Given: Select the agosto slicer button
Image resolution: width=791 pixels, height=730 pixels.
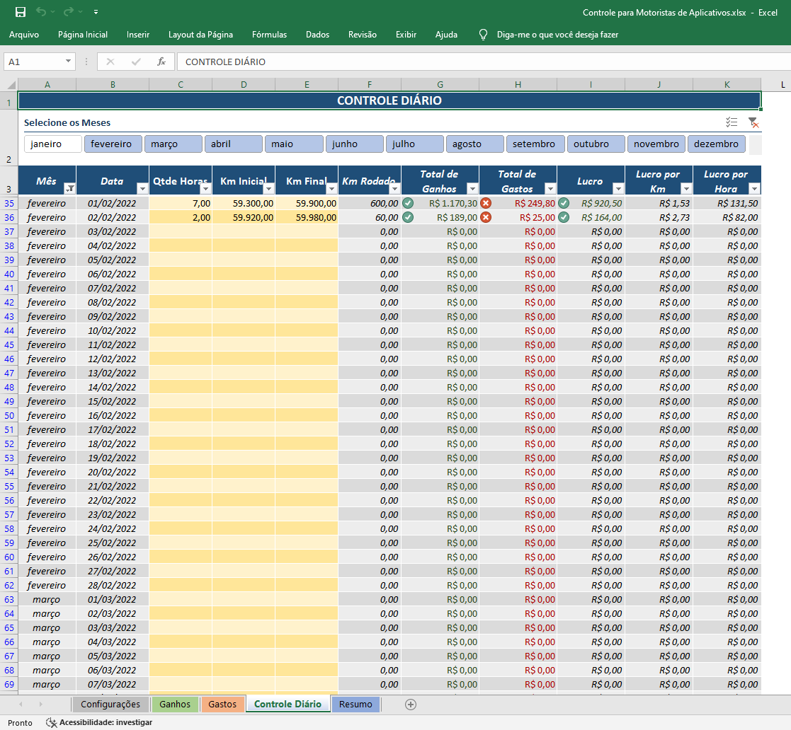Looking at the screenshot, I should click(x=474, y=144).
